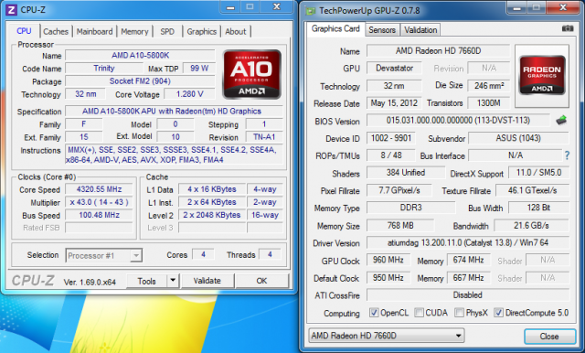The image size is (585, 353).
Task: Click the Bus Speed value 100.48 MHz
Action: coord(99,215)
